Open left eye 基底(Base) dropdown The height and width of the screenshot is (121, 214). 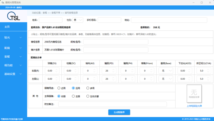coord(166,79)
